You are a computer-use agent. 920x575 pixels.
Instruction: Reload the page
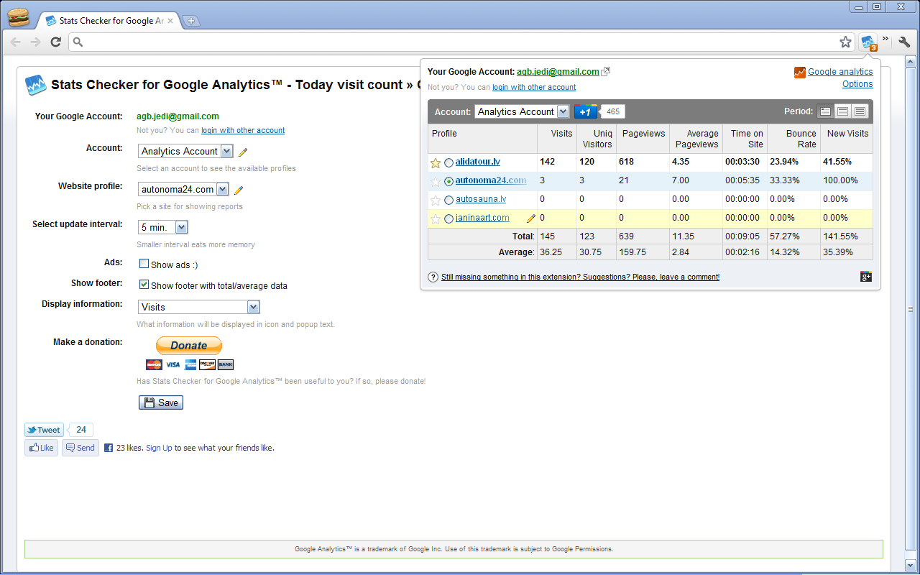pyautogui.click(x=55, y=42)
